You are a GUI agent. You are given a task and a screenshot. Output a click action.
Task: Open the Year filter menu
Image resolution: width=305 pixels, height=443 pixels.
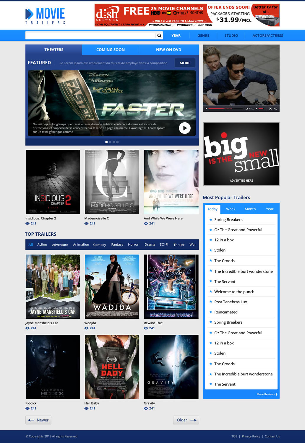click(x=176, y=35)
